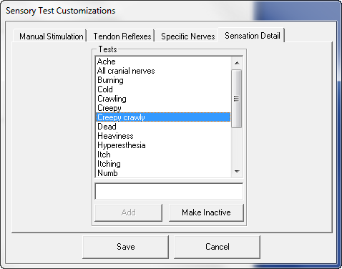Focus the new test name text field
The image size is (342, 269).
169,191
